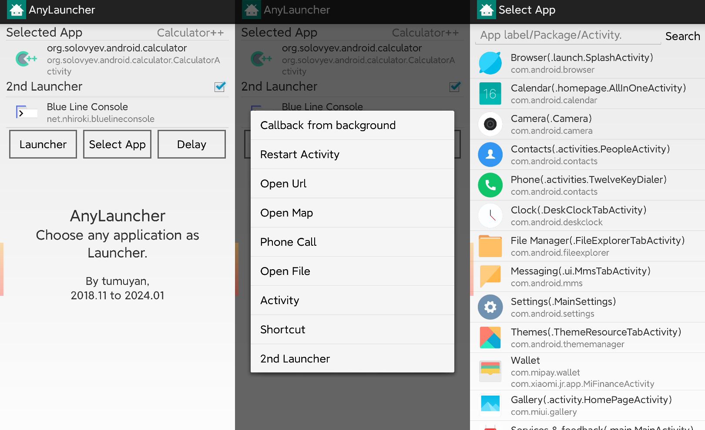Click the Calculator++ app icon in left panel

pyautogui.click(x=26, y=59)
